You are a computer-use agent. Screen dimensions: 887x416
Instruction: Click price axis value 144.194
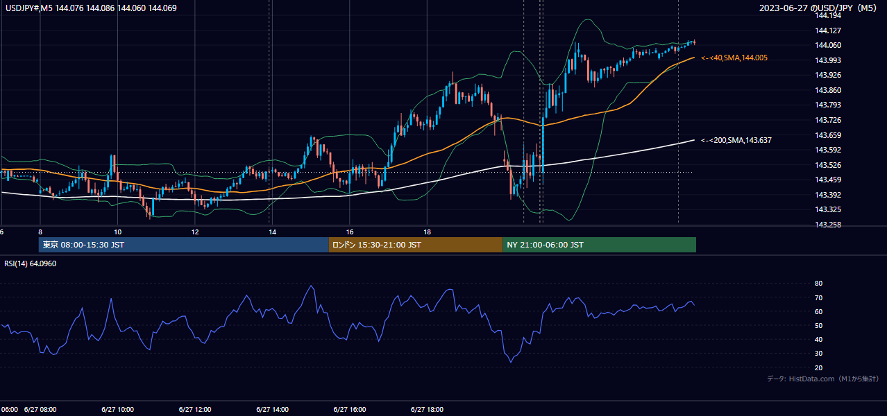click(827, 15)
